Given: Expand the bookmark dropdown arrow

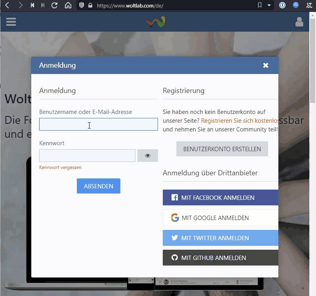Looking at the screenshot, I should [269, 6].
